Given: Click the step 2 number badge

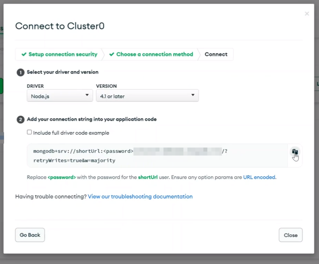Looking at the screenshot, I should tap(20, 120).
